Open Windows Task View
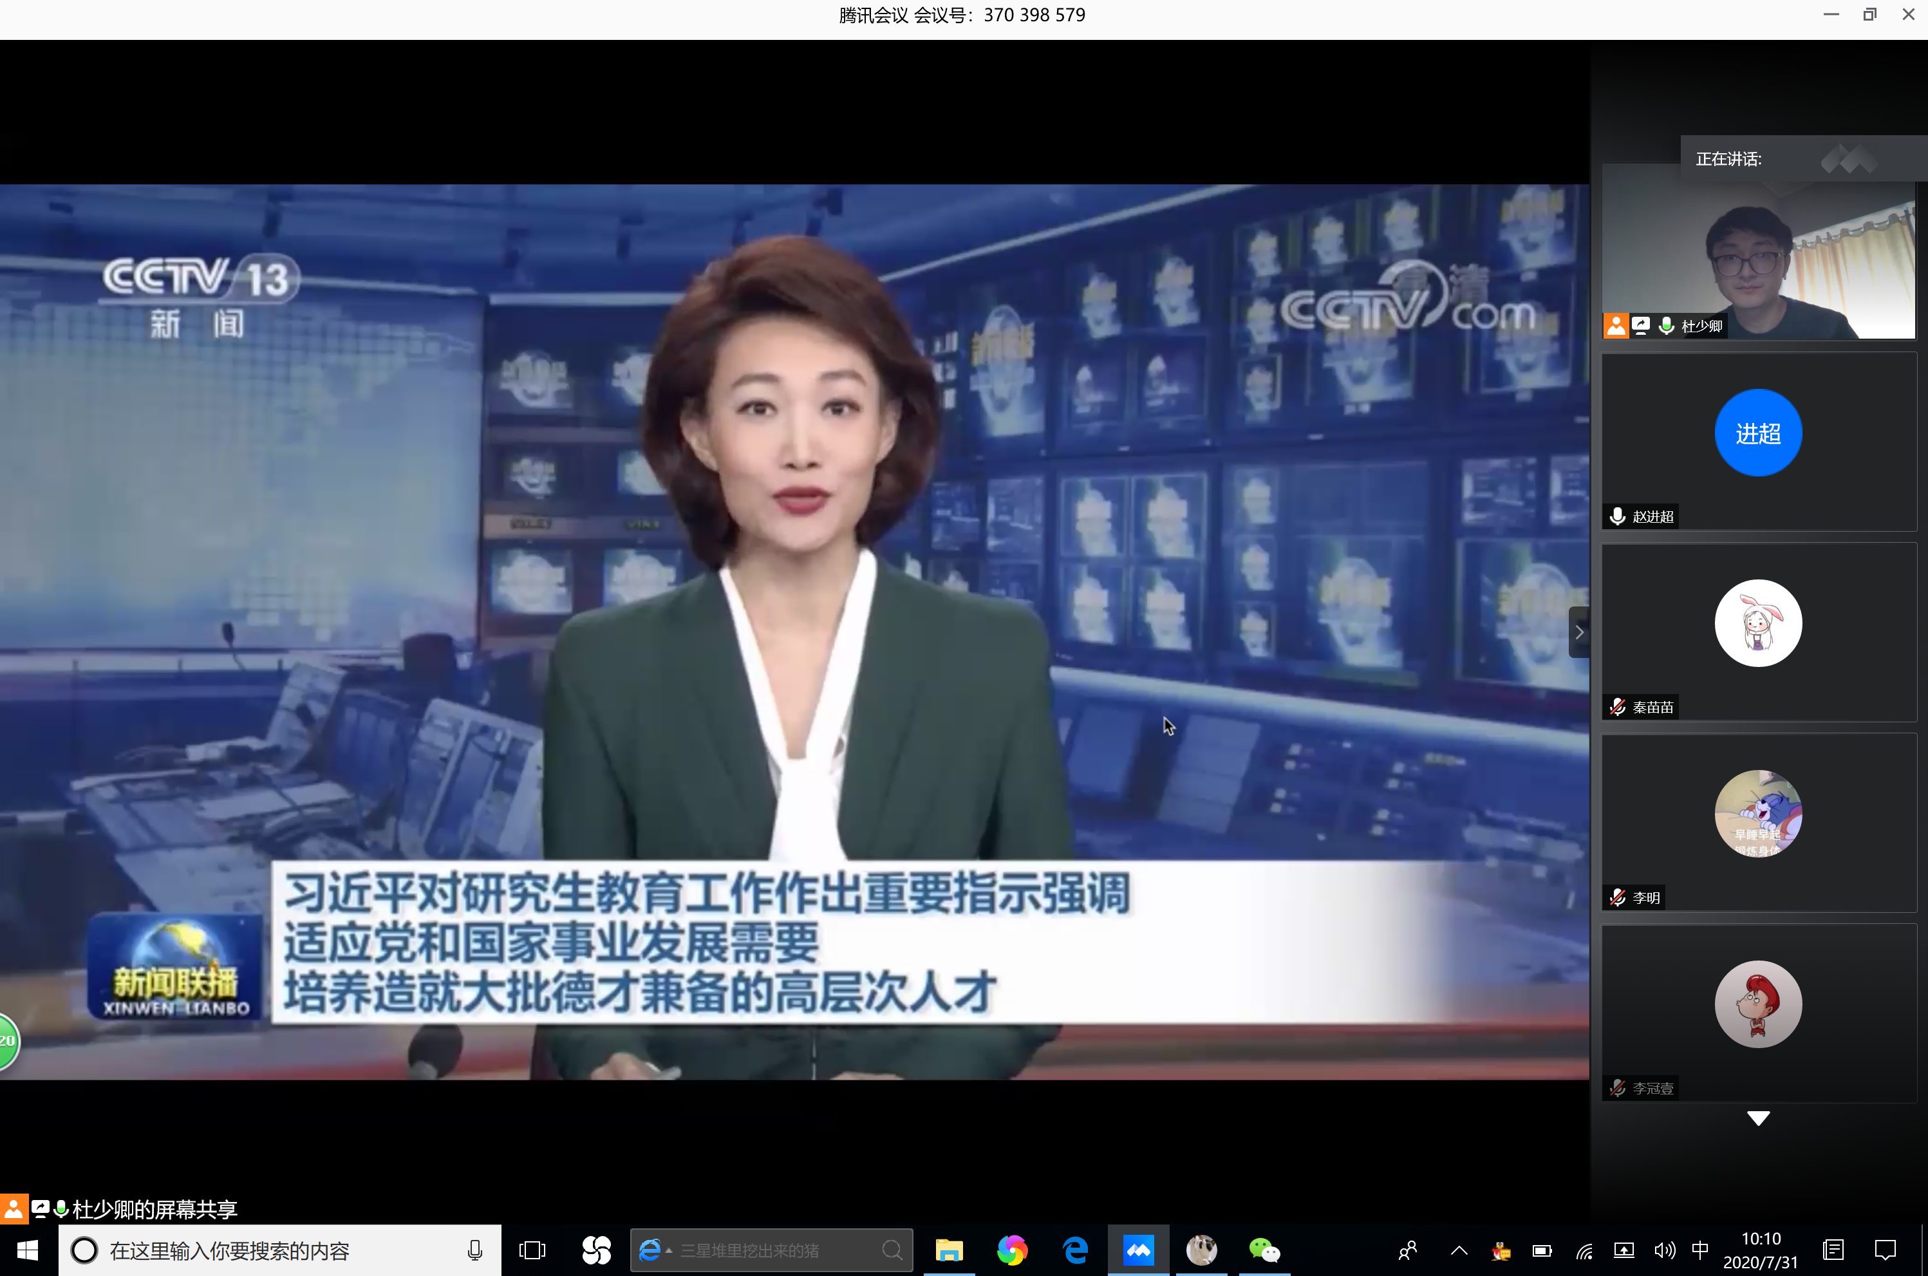1928x1276 pixels. 532,1250
